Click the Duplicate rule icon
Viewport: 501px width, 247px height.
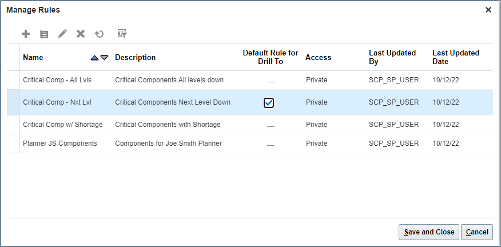(x=44, y=34)
